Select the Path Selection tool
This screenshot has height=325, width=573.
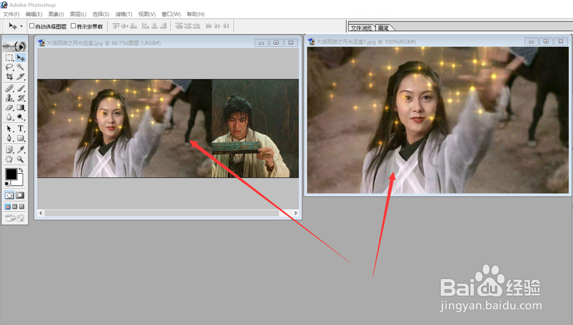point(9,129)
